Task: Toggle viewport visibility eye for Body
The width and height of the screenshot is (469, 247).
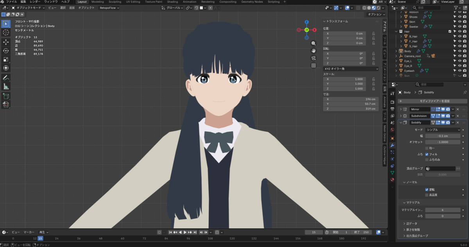Action: point(460,51)
